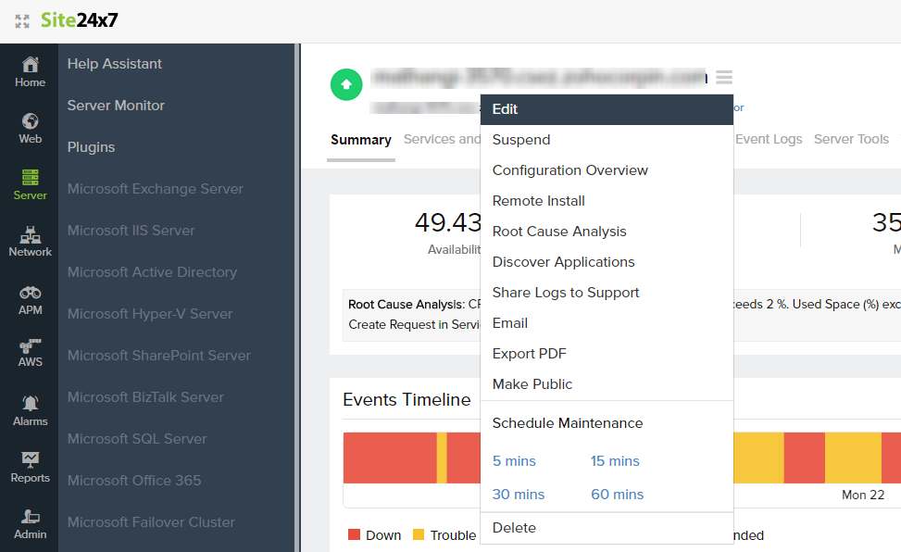
Task: Open the Web globe icon
Action: click(30, 121)
